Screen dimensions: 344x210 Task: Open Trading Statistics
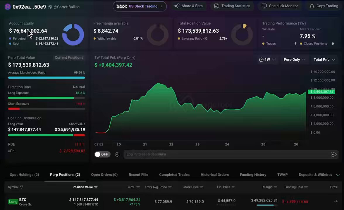coord(232,6)
